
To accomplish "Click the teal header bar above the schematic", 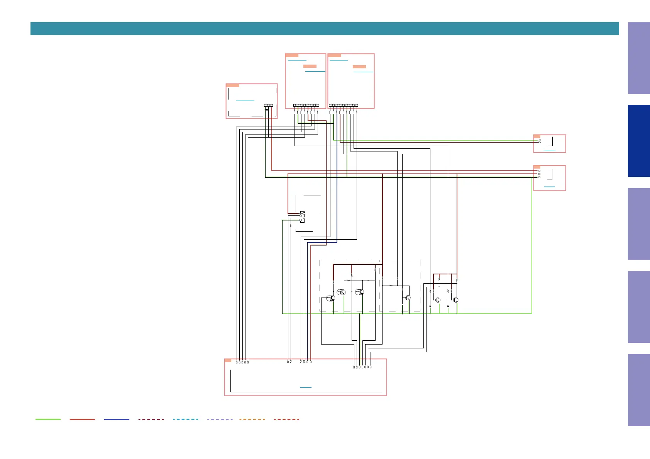I will pyautogui.click(x=325, y=29).
